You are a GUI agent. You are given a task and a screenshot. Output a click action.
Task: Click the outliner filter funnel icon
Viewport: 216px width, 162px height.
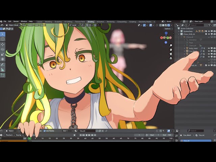point(209,25)
